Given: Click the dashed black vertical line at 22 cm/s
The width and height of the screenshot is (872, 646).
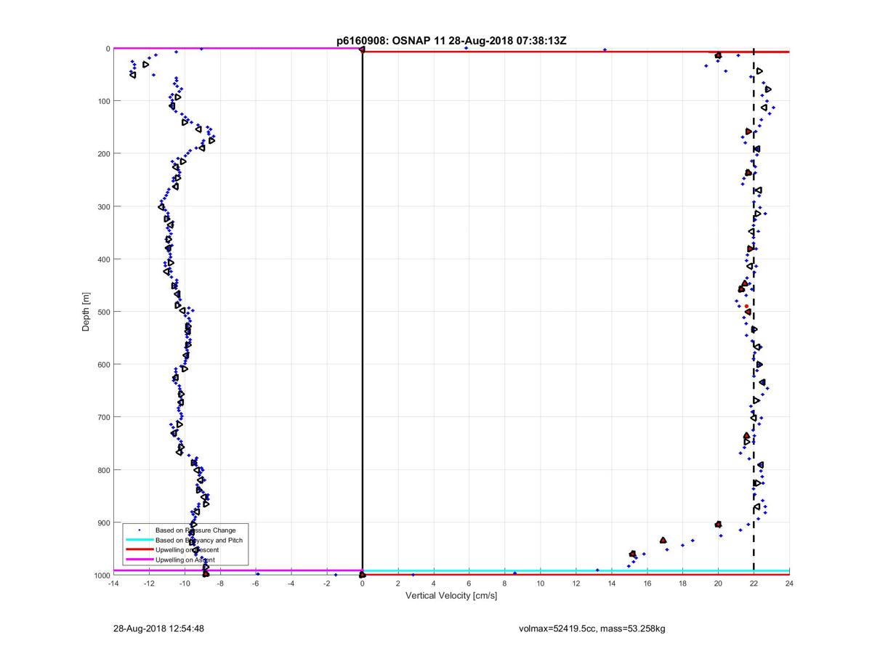Looking at the screenshot, I should click(754, 312).
